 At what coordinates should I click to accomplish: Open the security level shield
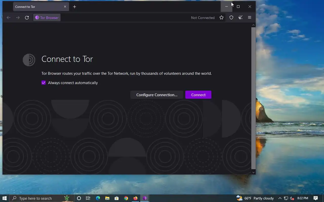231,17
